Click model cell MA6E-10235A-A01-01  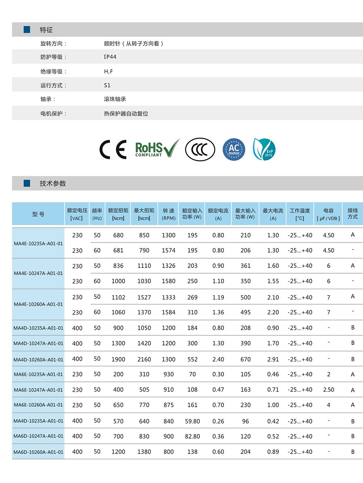[x=38, y=374]
